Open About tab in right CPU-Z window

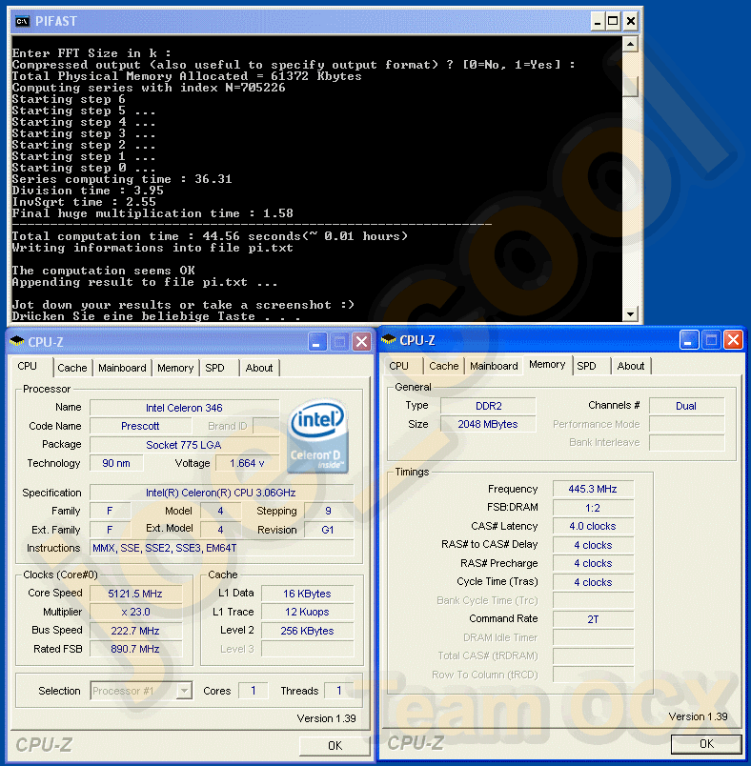click(x=631, y=366)
